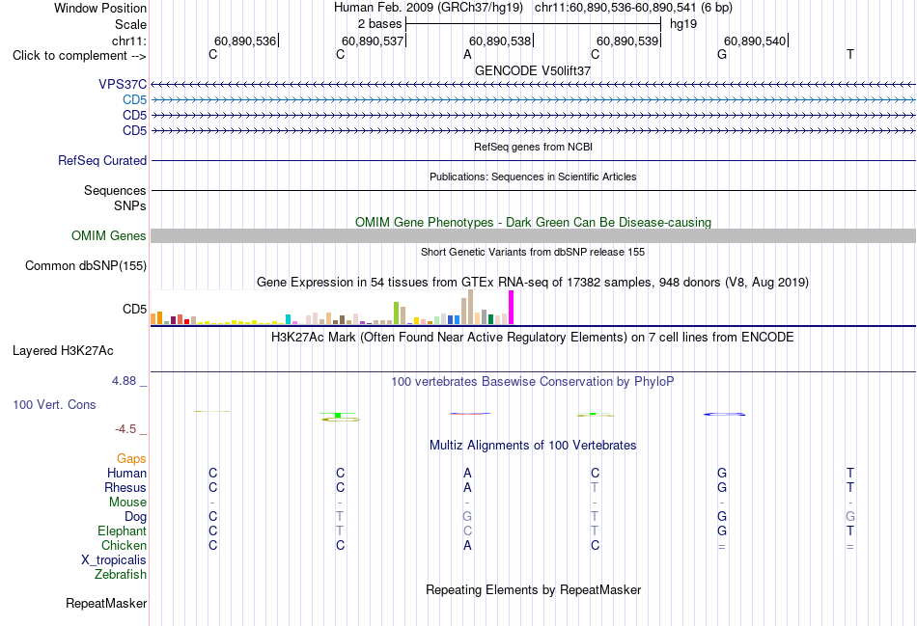Click base A in the Human alignment row
The width and height of the screenshot is (917, 626).
point(467,473)
